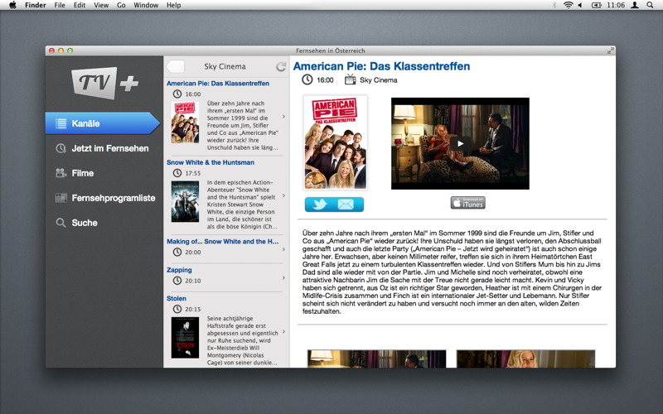Viewport: 663px width, 414px height.
Task: Click the 11:06 clock in menu bar
Action: tap(616, 5)
